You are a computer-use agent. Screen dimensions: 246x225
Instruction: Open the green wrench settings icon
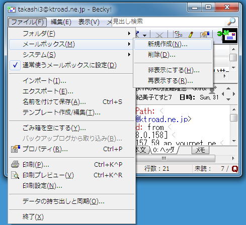pos(220,34)
